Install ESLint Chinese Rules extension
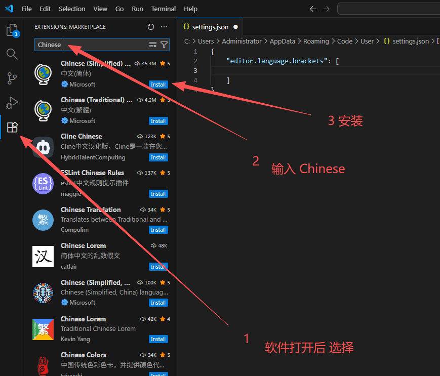The image size is (440, 376). pos(158,194)
